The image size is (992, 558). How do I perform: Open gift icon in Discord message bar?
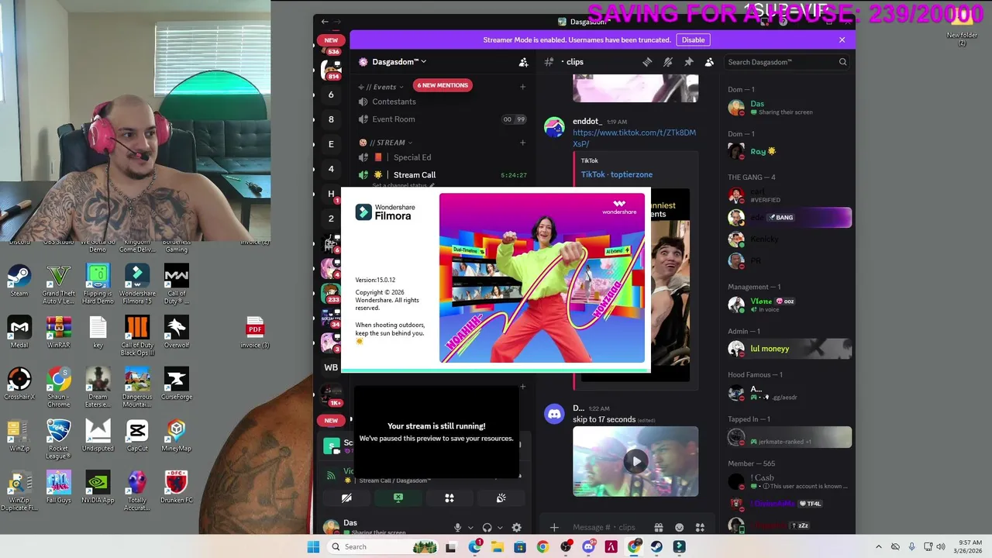pos(658,528)
